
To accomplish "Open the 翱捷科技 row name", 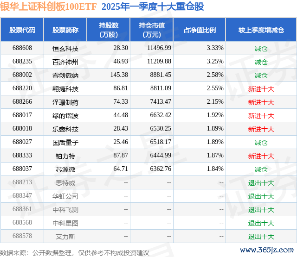I will [x=65, y=88].
